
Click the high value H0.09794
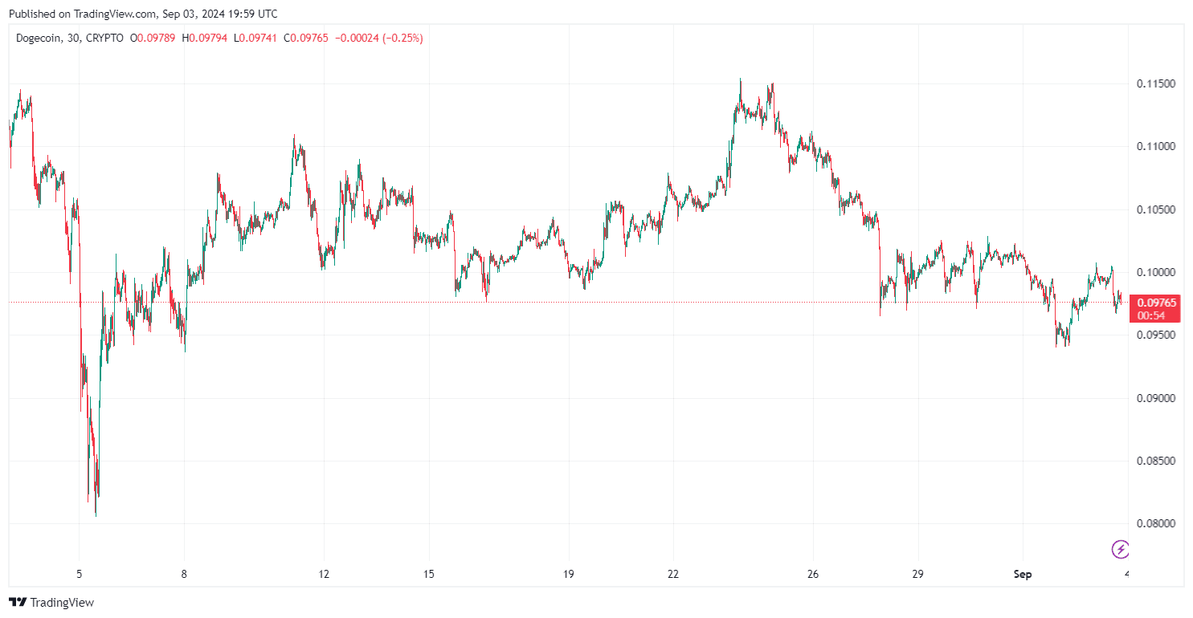coord(206,38)
